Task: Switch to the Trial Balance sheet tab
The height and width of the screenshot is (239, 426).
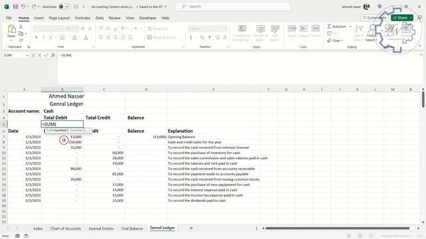Action: click(x=132, y=228)
